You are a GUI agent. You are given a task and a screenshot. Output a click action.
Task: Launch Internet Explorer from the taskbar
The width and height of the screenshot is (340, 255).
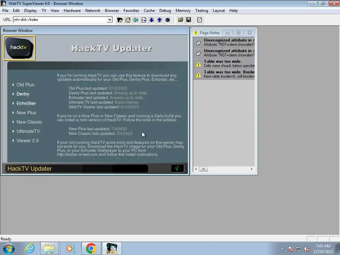click(x=30, y=248)
